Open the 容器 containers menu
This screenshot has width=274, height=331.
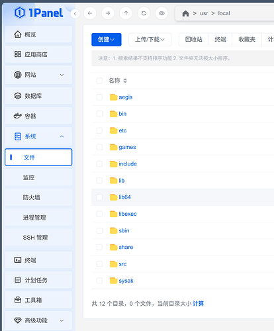(x=38, y=116)
